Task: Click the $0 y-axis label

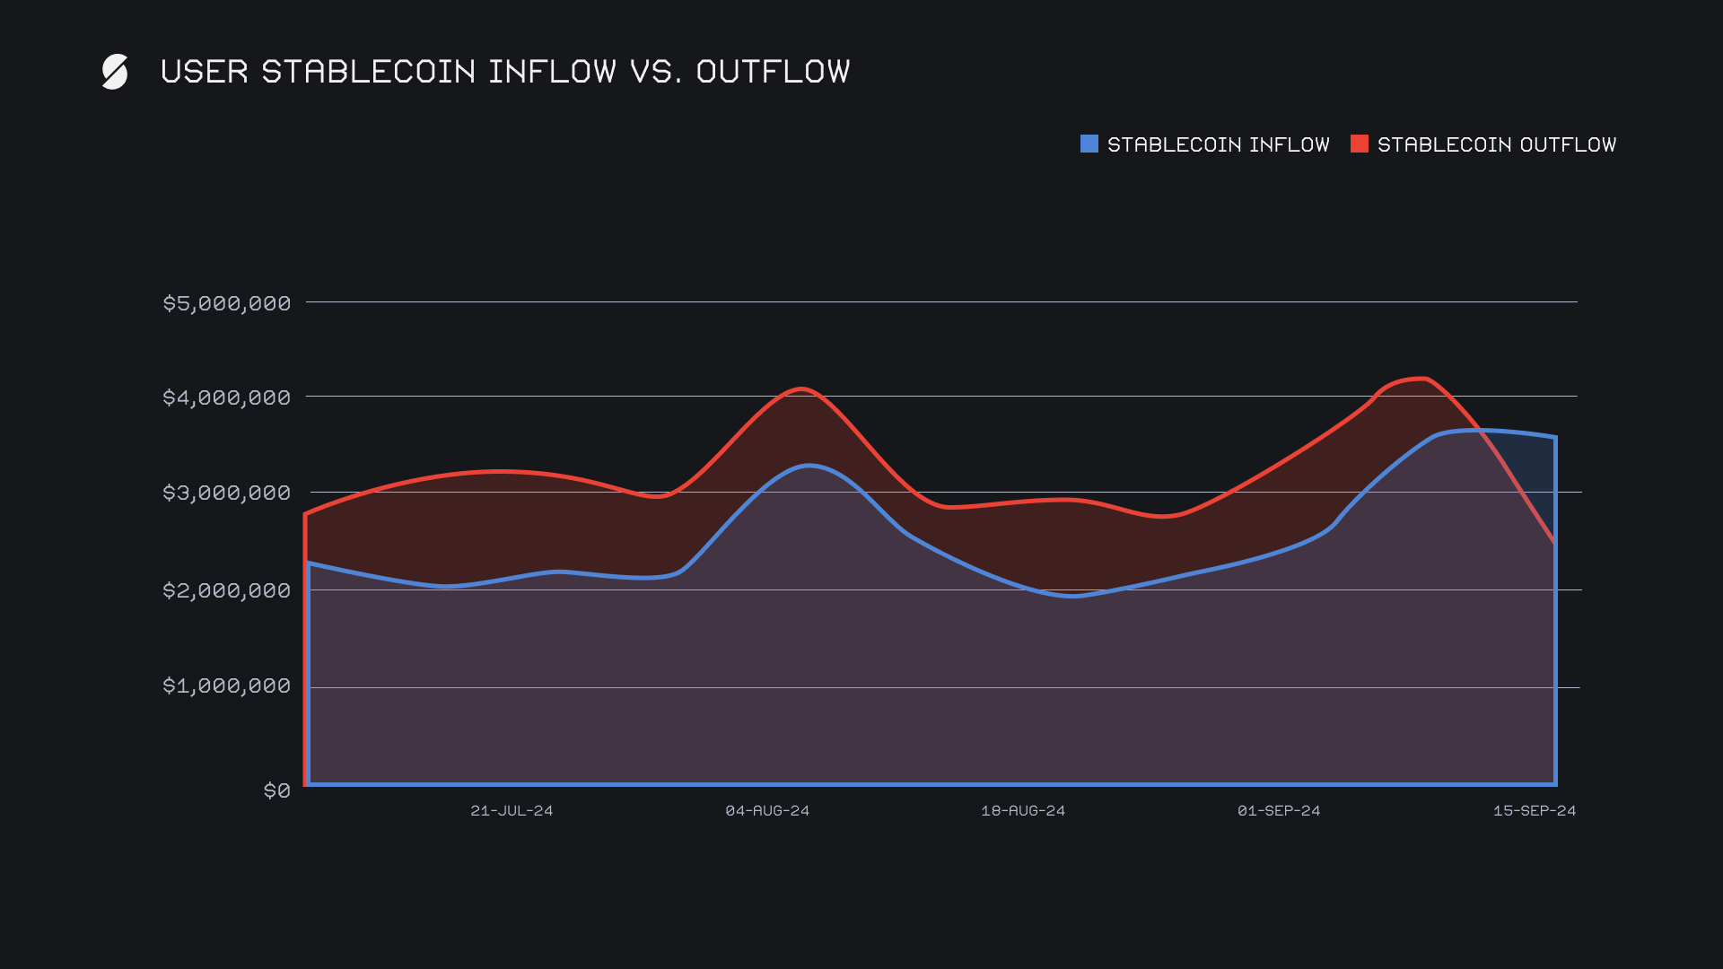Action: coord(276,790)
